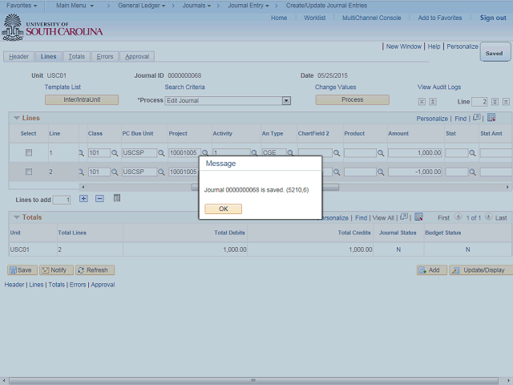Screen dimensions: 513x385
Task: Open the Process dropdown showing Edit Journal
Action: tap(286, 100)
